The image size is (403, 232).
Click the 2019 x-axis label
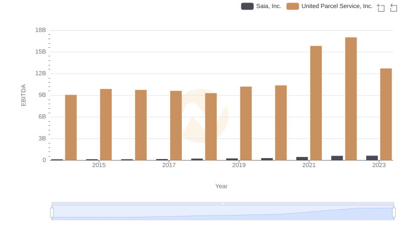click(x=239, y=165)
